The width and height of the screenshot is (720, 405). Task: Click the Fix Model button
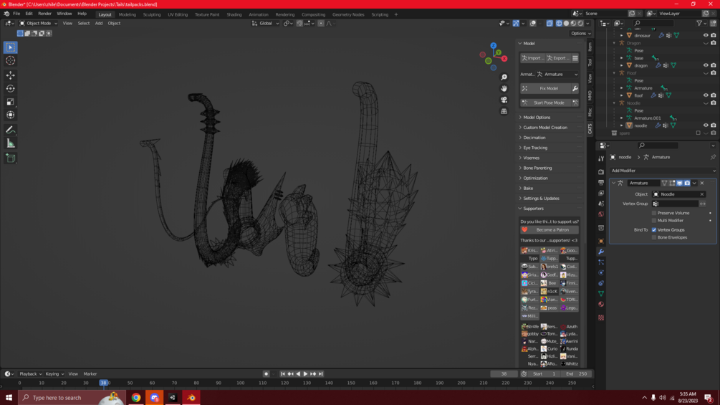click(549, 88)
